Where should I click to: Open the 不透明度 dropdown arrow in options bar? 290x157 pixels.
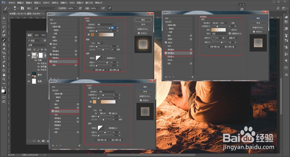75,8
